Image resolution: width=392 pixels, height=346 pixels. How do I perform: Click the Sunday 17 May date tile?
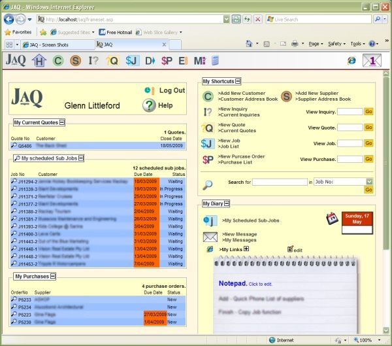357,223
